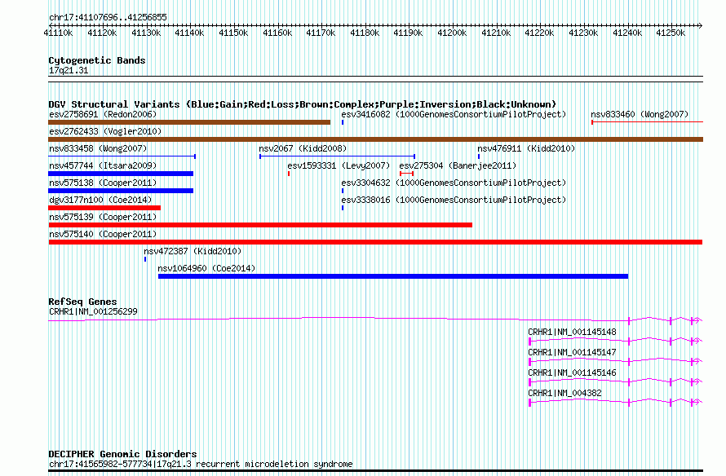Click the DECIPHER Genomic Disorders track title
The height and width of the screenshot is (476, 726).
(x=122, y=454)
